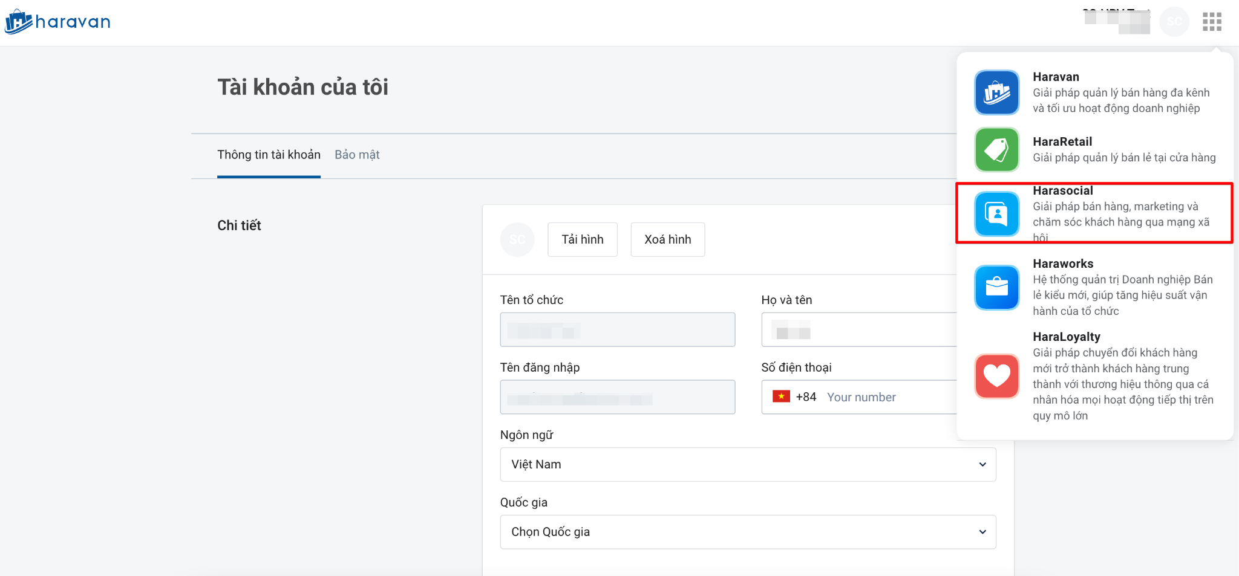The image size is (1239, 576).
Task: Open the HaraRetail green tag icon
Action: pyautogui.click(x=996, y=149)
